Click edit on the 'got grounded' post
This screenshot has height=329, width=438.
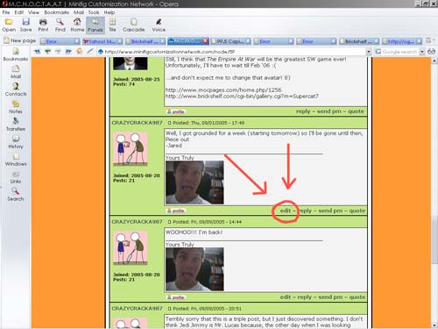tap(286, 211)
